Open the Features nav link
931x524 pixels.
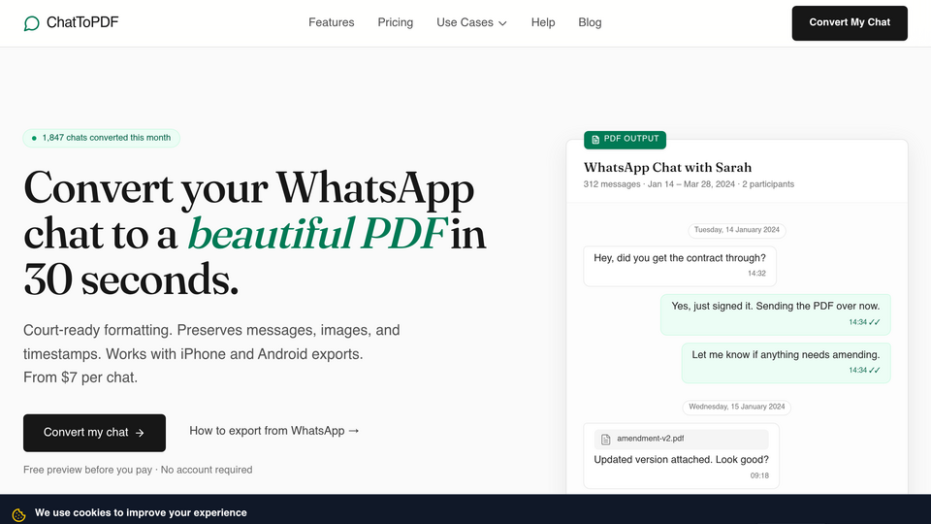[x=332, y=22]
